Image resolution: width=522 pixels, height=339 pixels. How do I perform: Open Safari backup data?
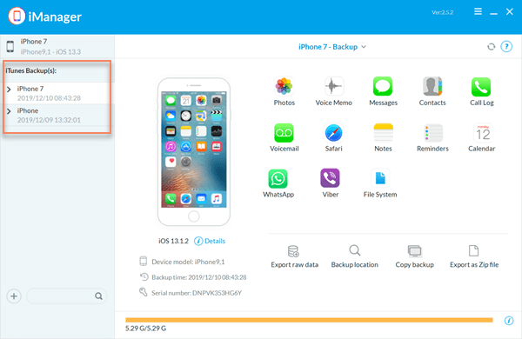[x=333, y=137]
